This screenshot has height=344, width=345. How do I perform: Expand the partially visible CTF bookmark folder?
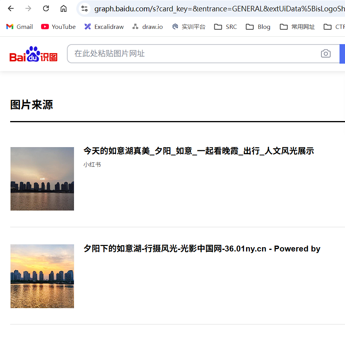(334, 27)
